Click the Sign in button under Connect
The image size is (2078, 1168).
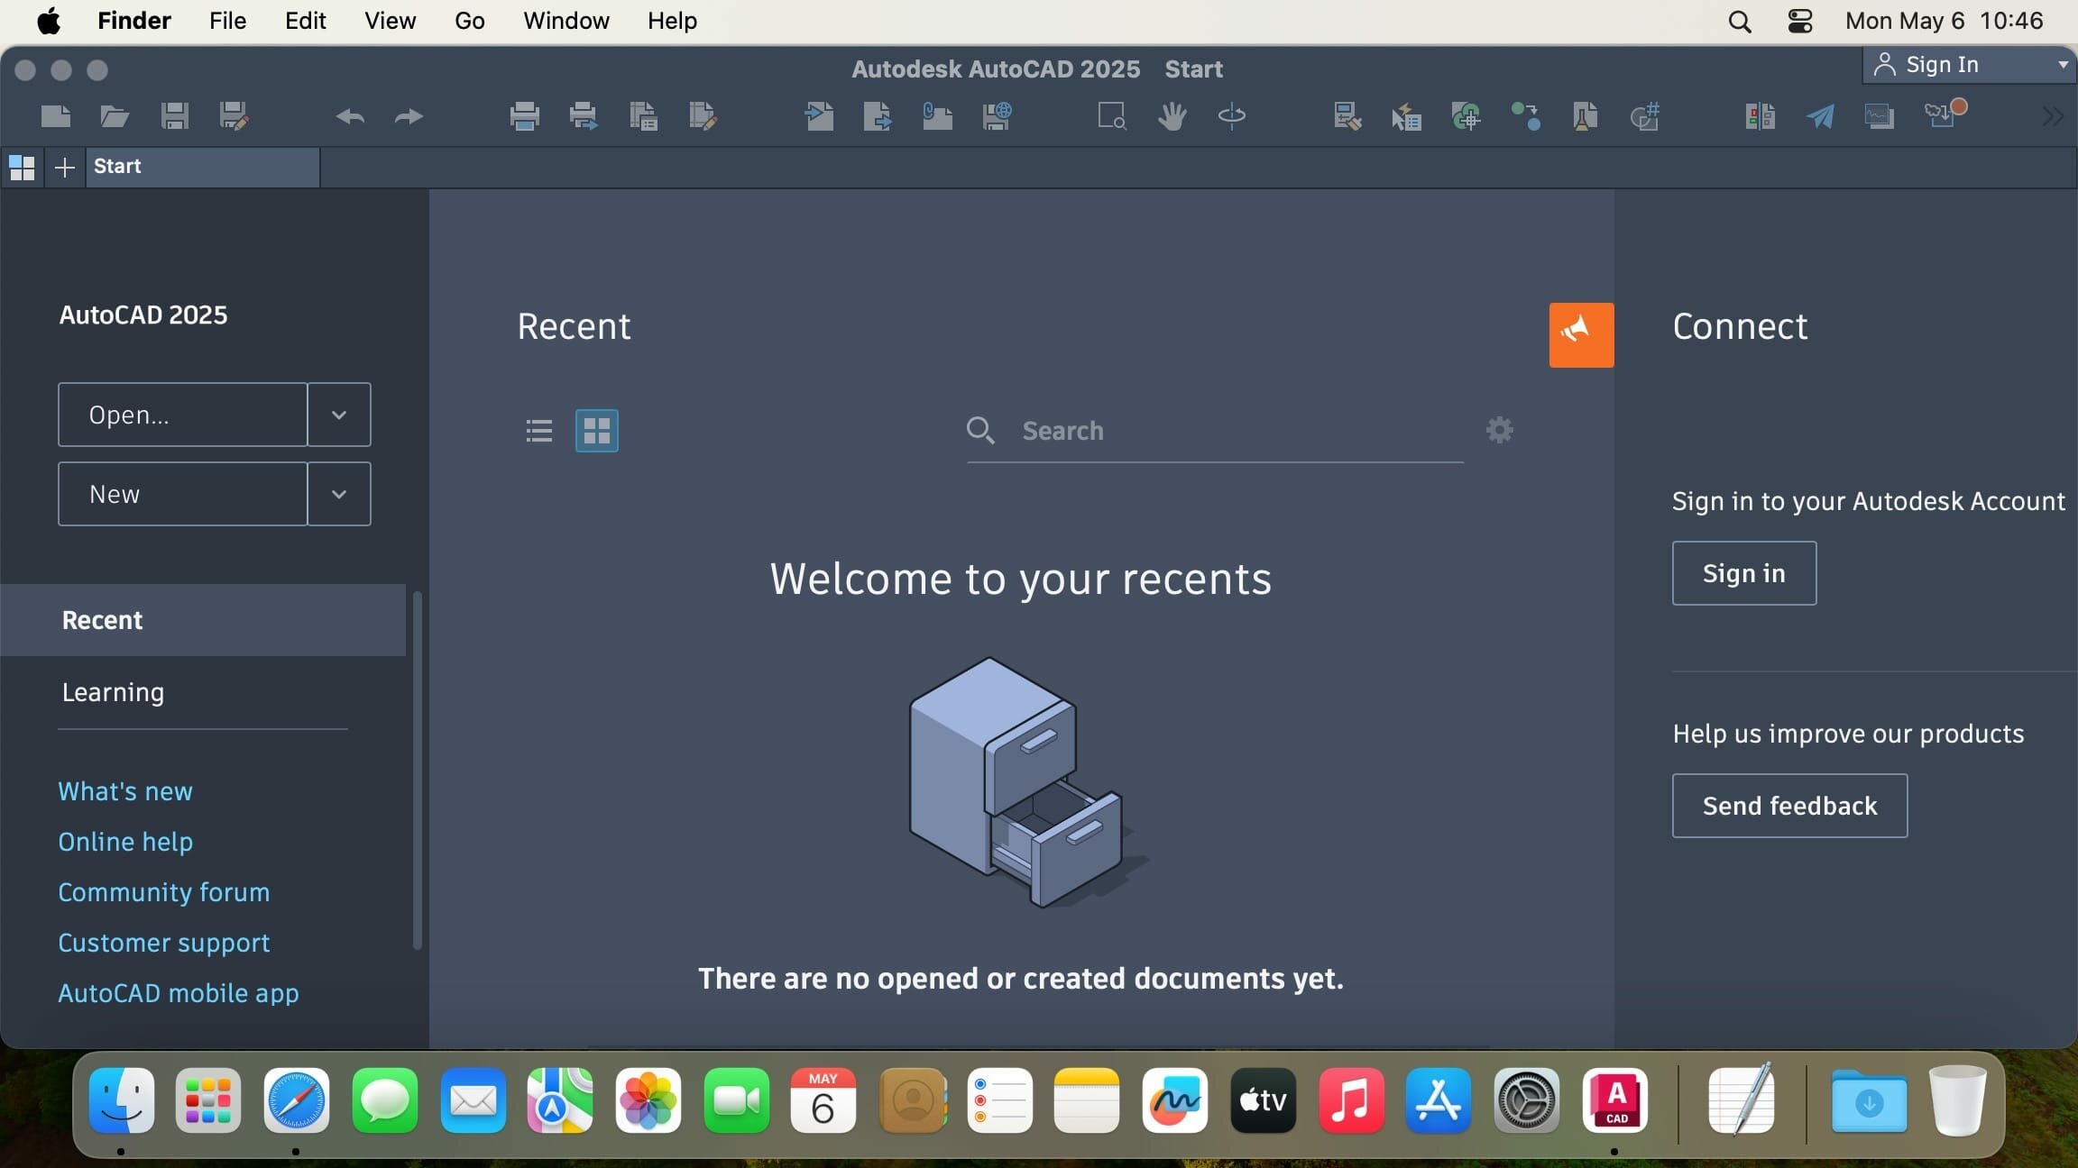1744,573
